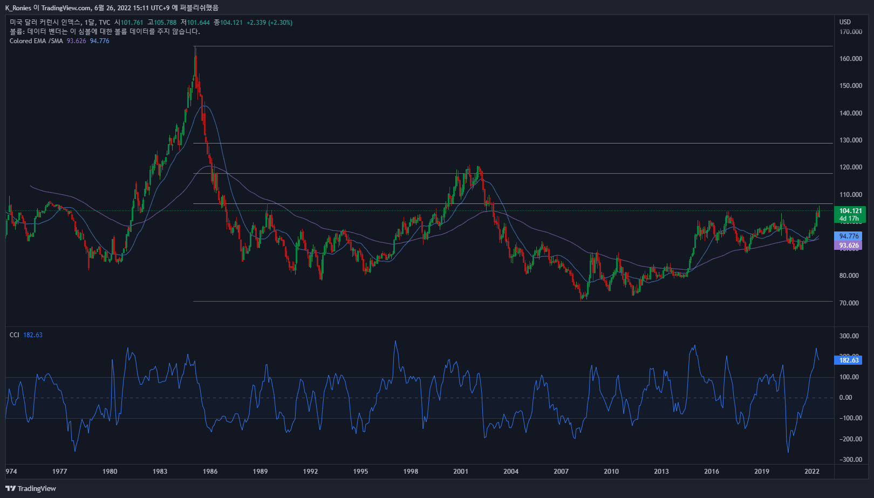Click the 1977 year label on time axis
Viewport: 874px width, 498px height.
[59, 472]
